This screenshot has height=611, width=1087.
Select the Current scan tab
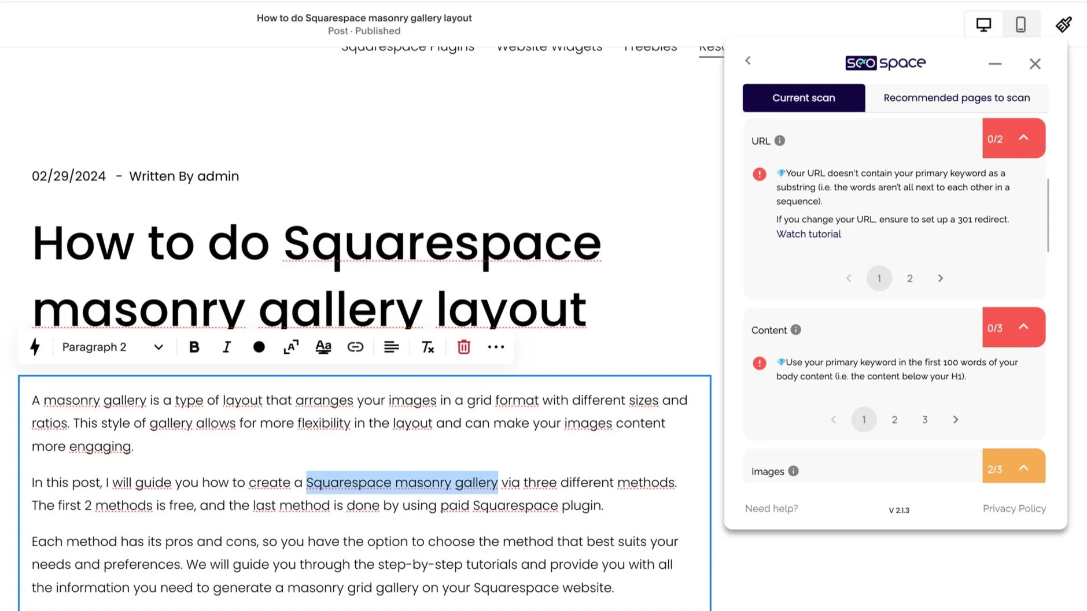point(804,98)
